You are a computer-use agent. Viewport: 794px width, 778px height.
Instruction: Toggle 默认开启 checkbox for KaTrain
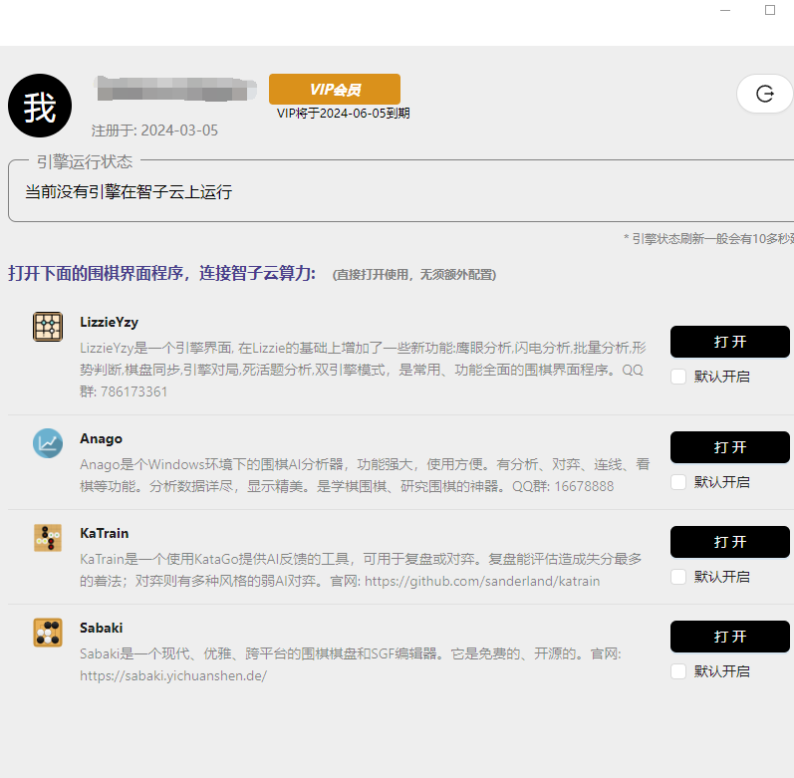678,577
